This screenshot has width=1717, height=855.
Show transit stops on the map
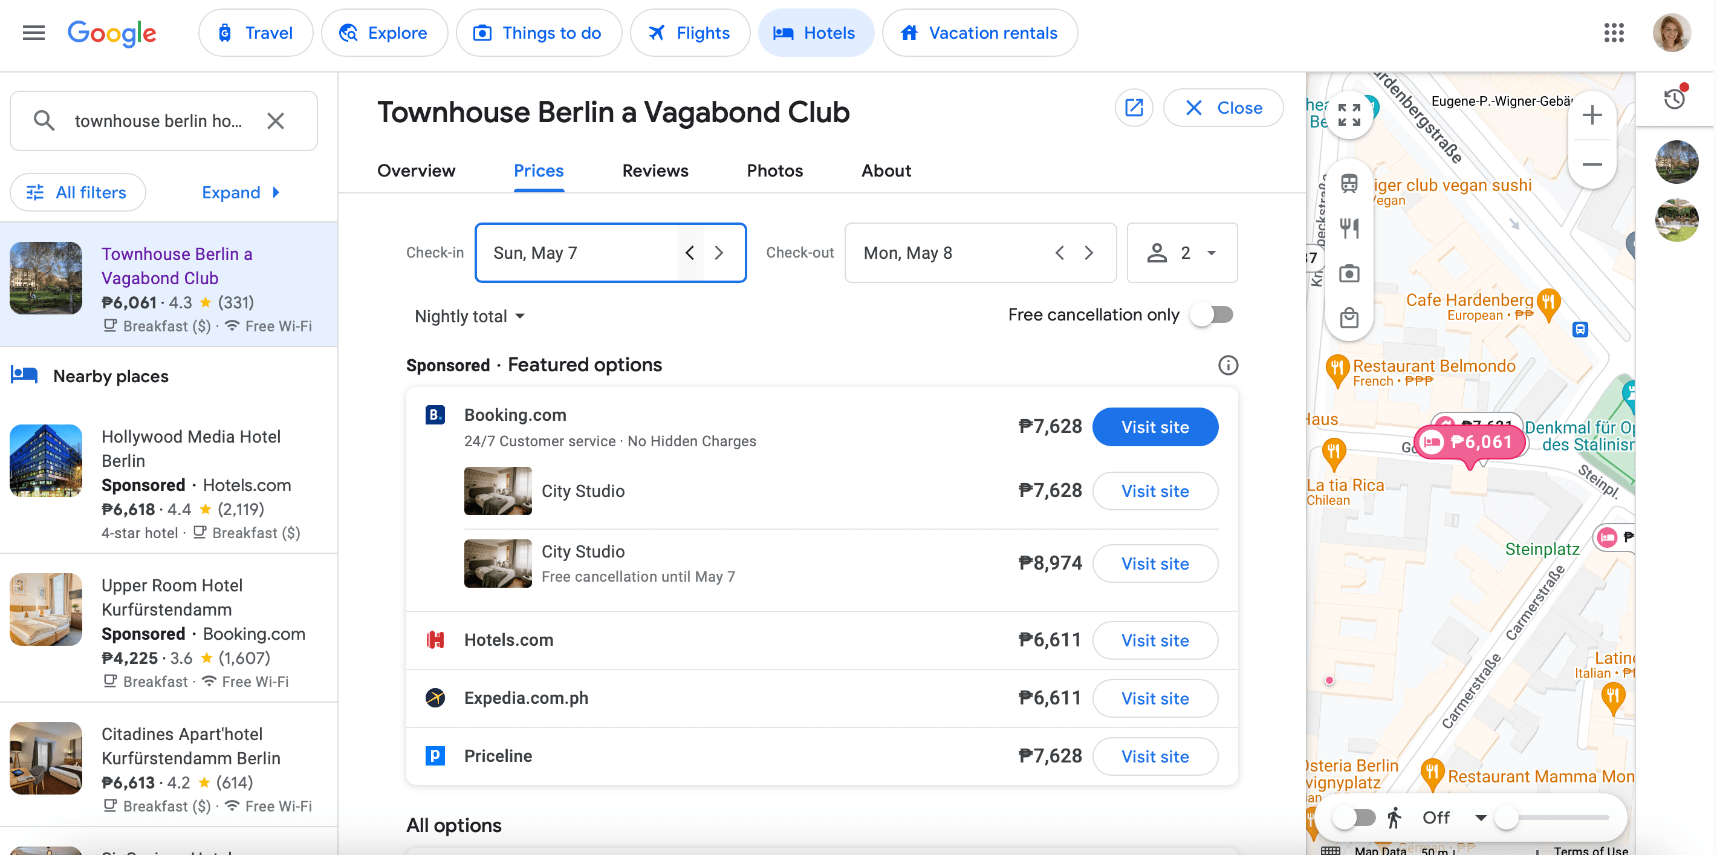click(x=1349, y=183)
